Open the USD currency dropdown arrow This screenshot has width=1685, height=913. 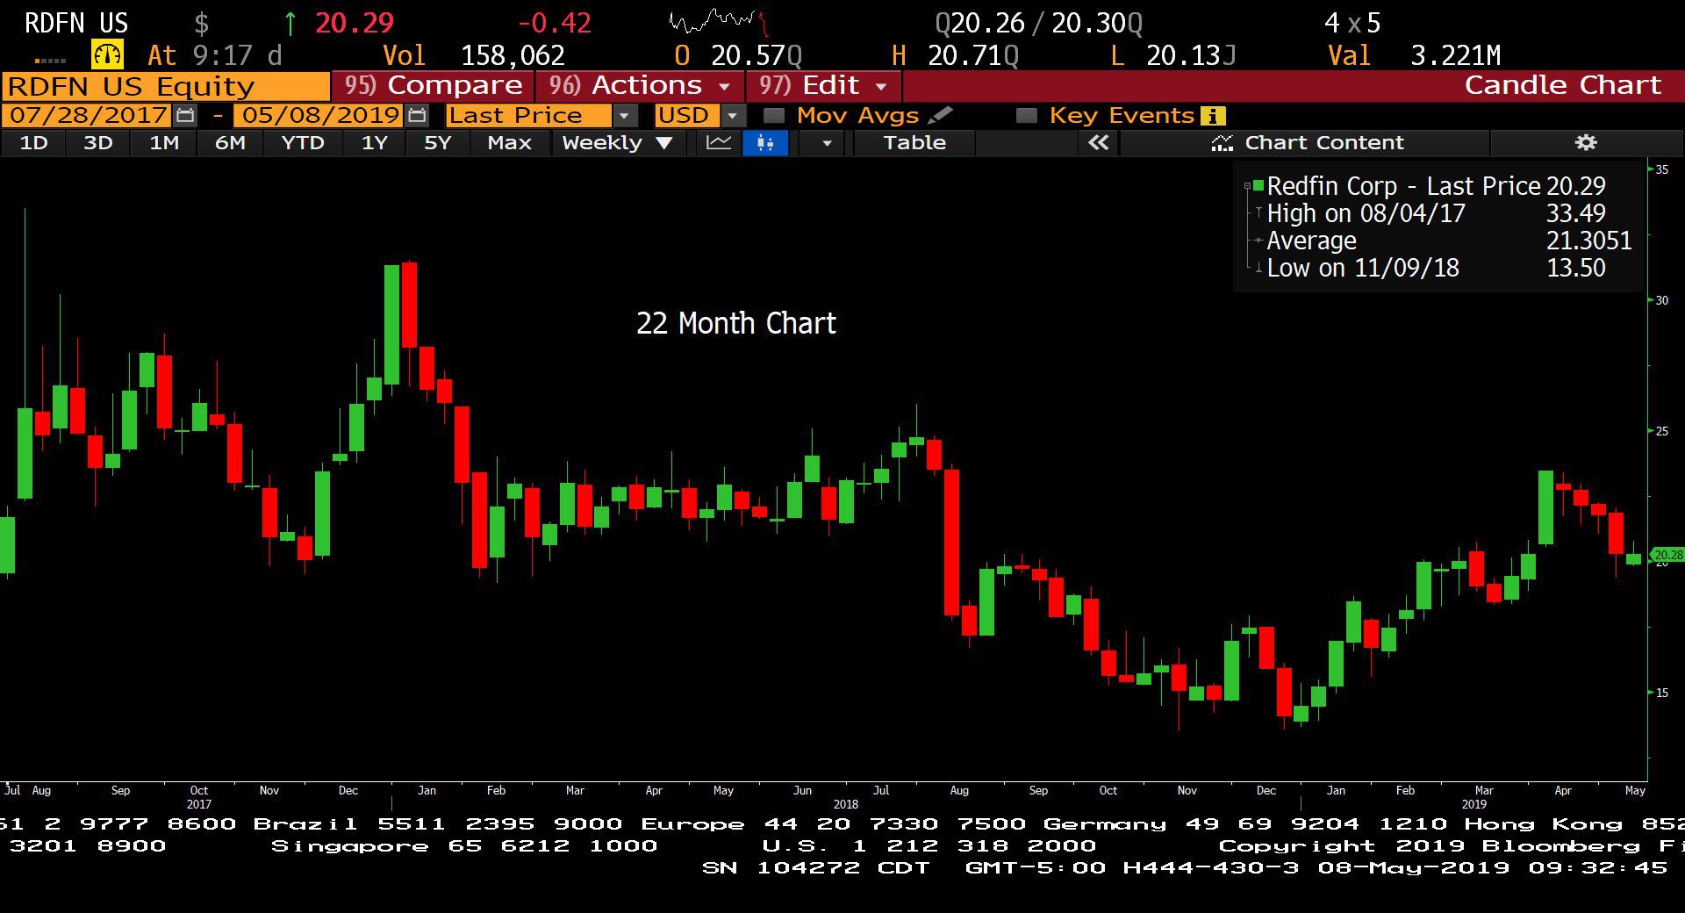pos(732,116)
